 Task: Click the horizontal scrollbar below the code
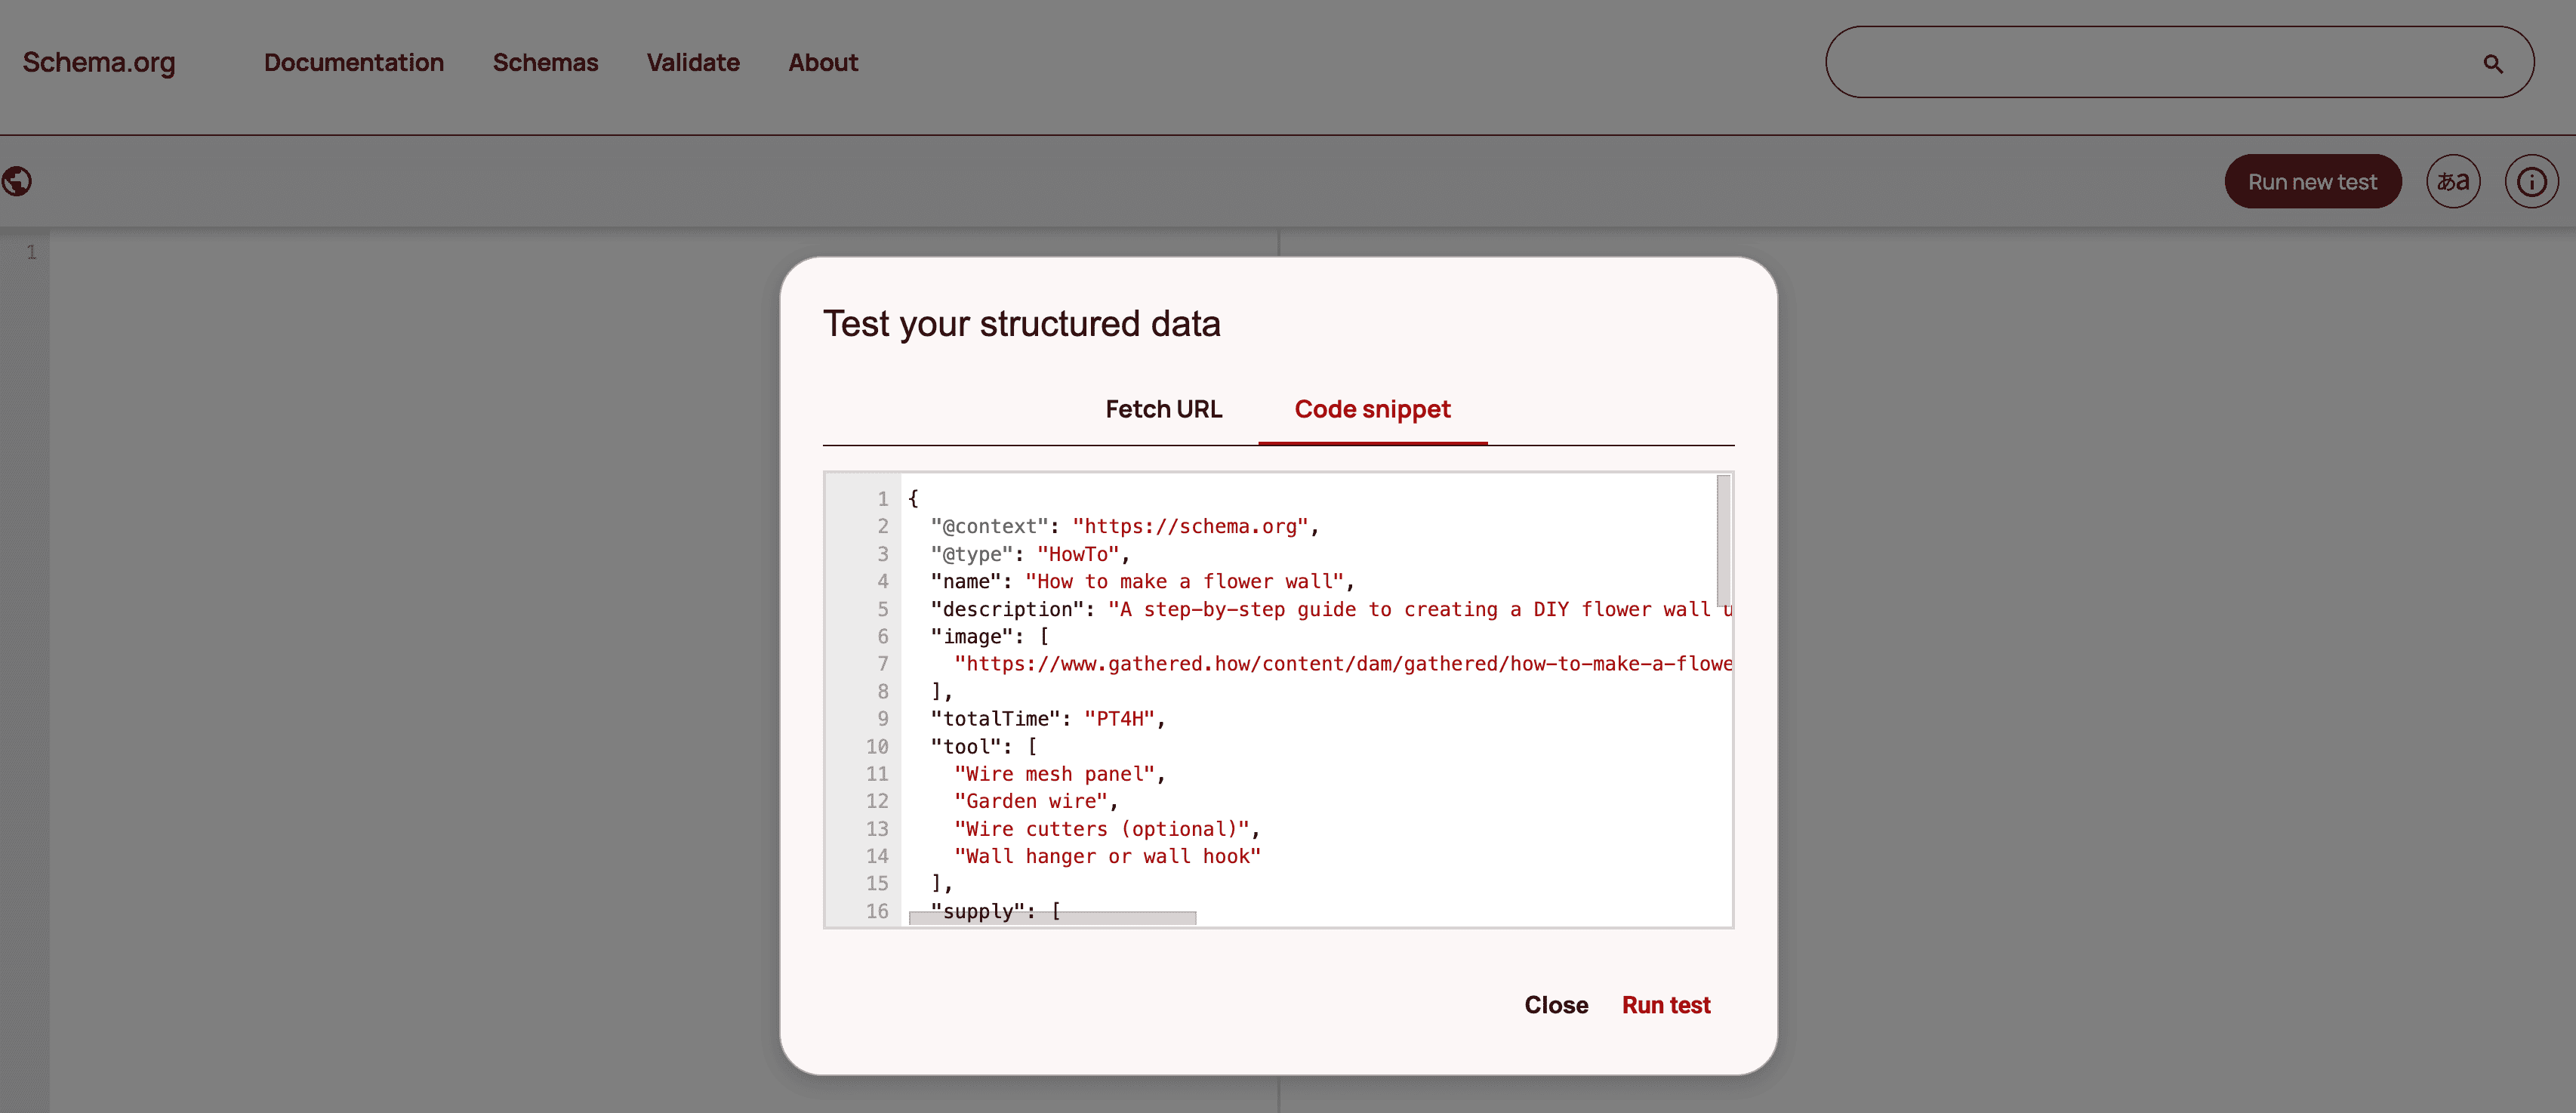[x=1050, y=917]
